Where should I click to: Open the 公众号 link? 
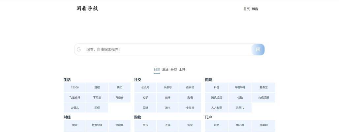point(145,87)
